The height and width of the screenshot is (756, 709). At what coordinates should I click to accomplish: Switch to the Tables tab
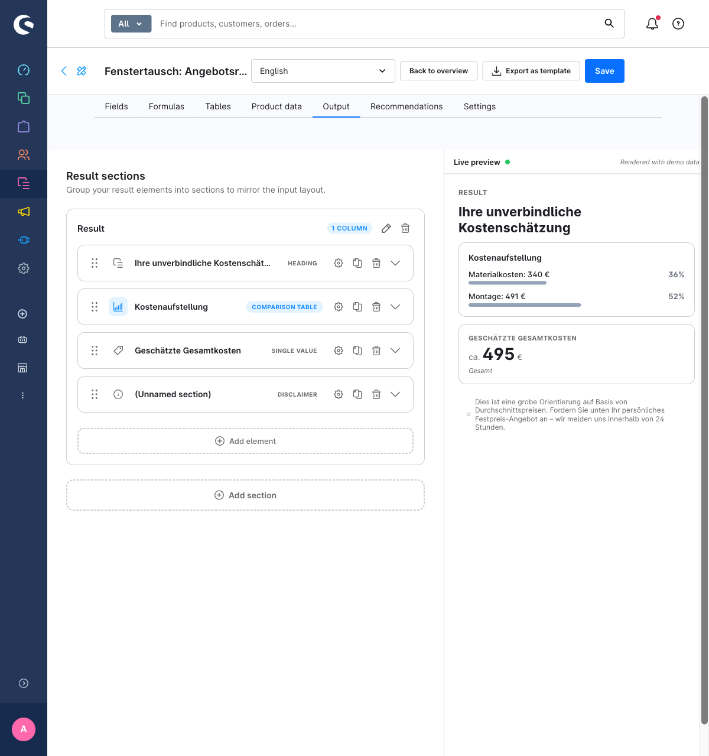coord(218,106)
